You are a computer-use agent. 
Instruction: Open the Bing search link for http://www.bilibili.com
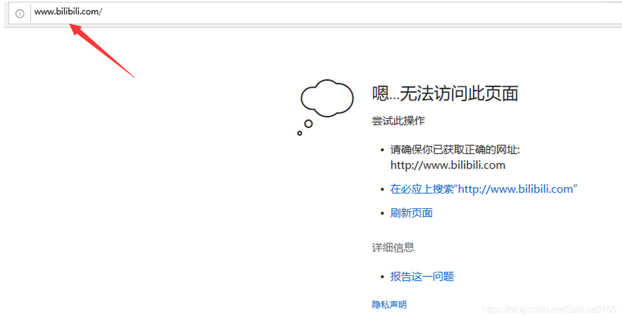click(x=484, y=189)
